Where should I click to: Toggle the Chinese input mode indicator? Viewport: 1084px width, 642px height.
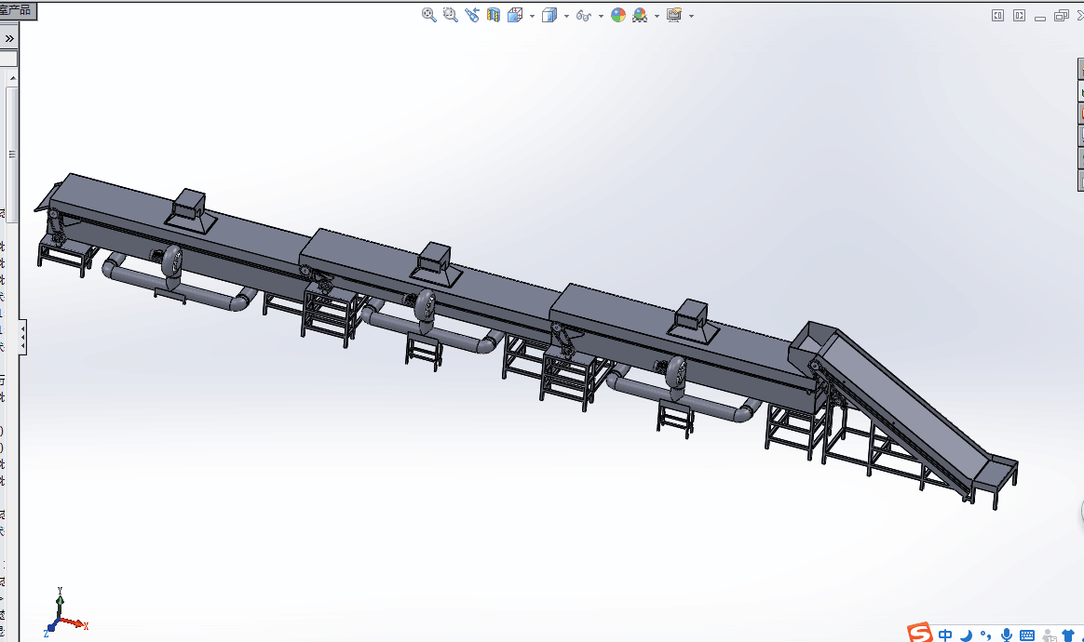tap(945, 635)
